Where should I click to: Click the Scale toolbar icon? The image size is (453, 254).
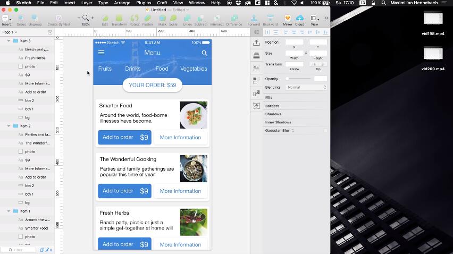(173, 18)
